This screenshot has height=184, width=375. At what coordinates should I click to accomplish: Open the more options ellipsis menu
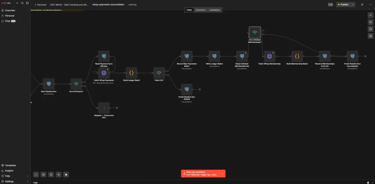point(370,5)
